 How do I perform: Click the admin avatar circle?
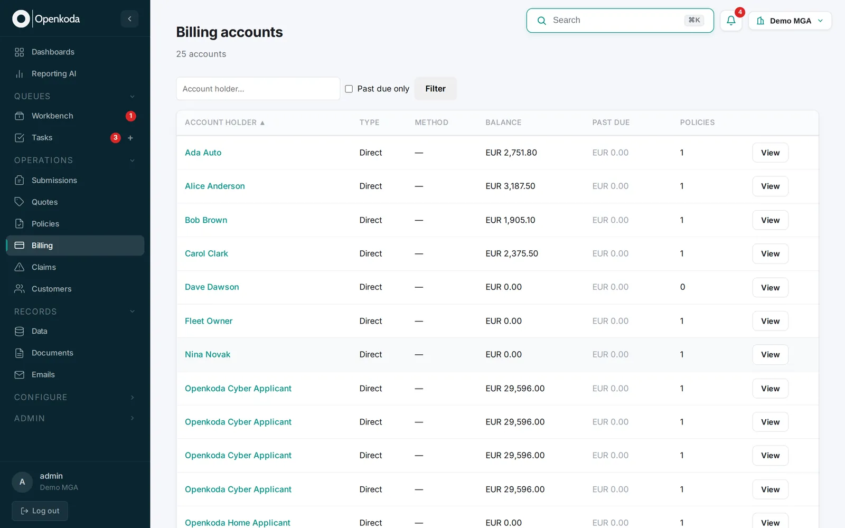22,482
